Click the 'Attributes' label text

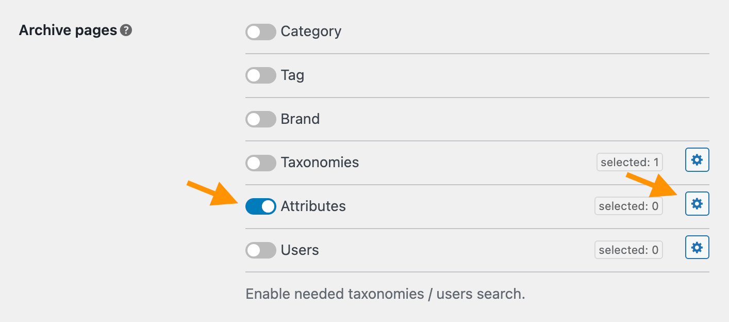[x=313, y=206]
